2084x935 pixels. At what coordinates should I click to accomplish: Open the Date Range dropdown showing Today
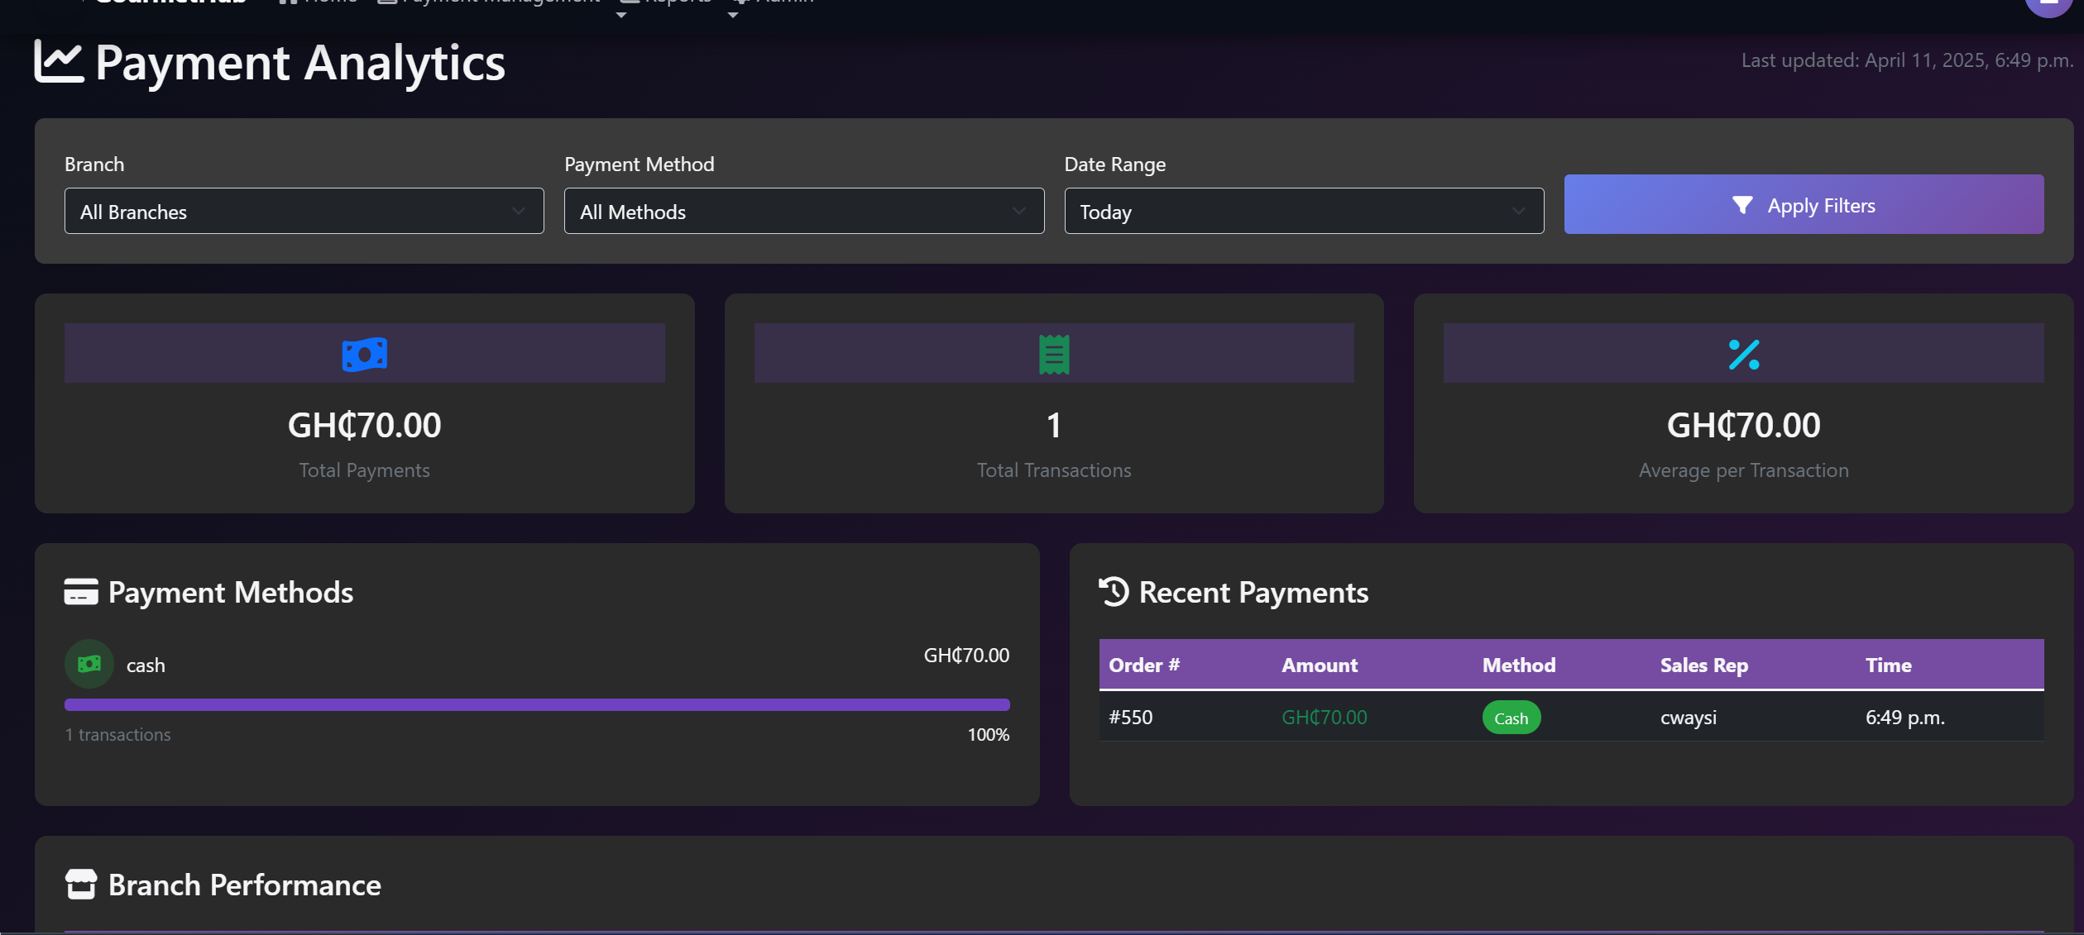[1304, 211]
